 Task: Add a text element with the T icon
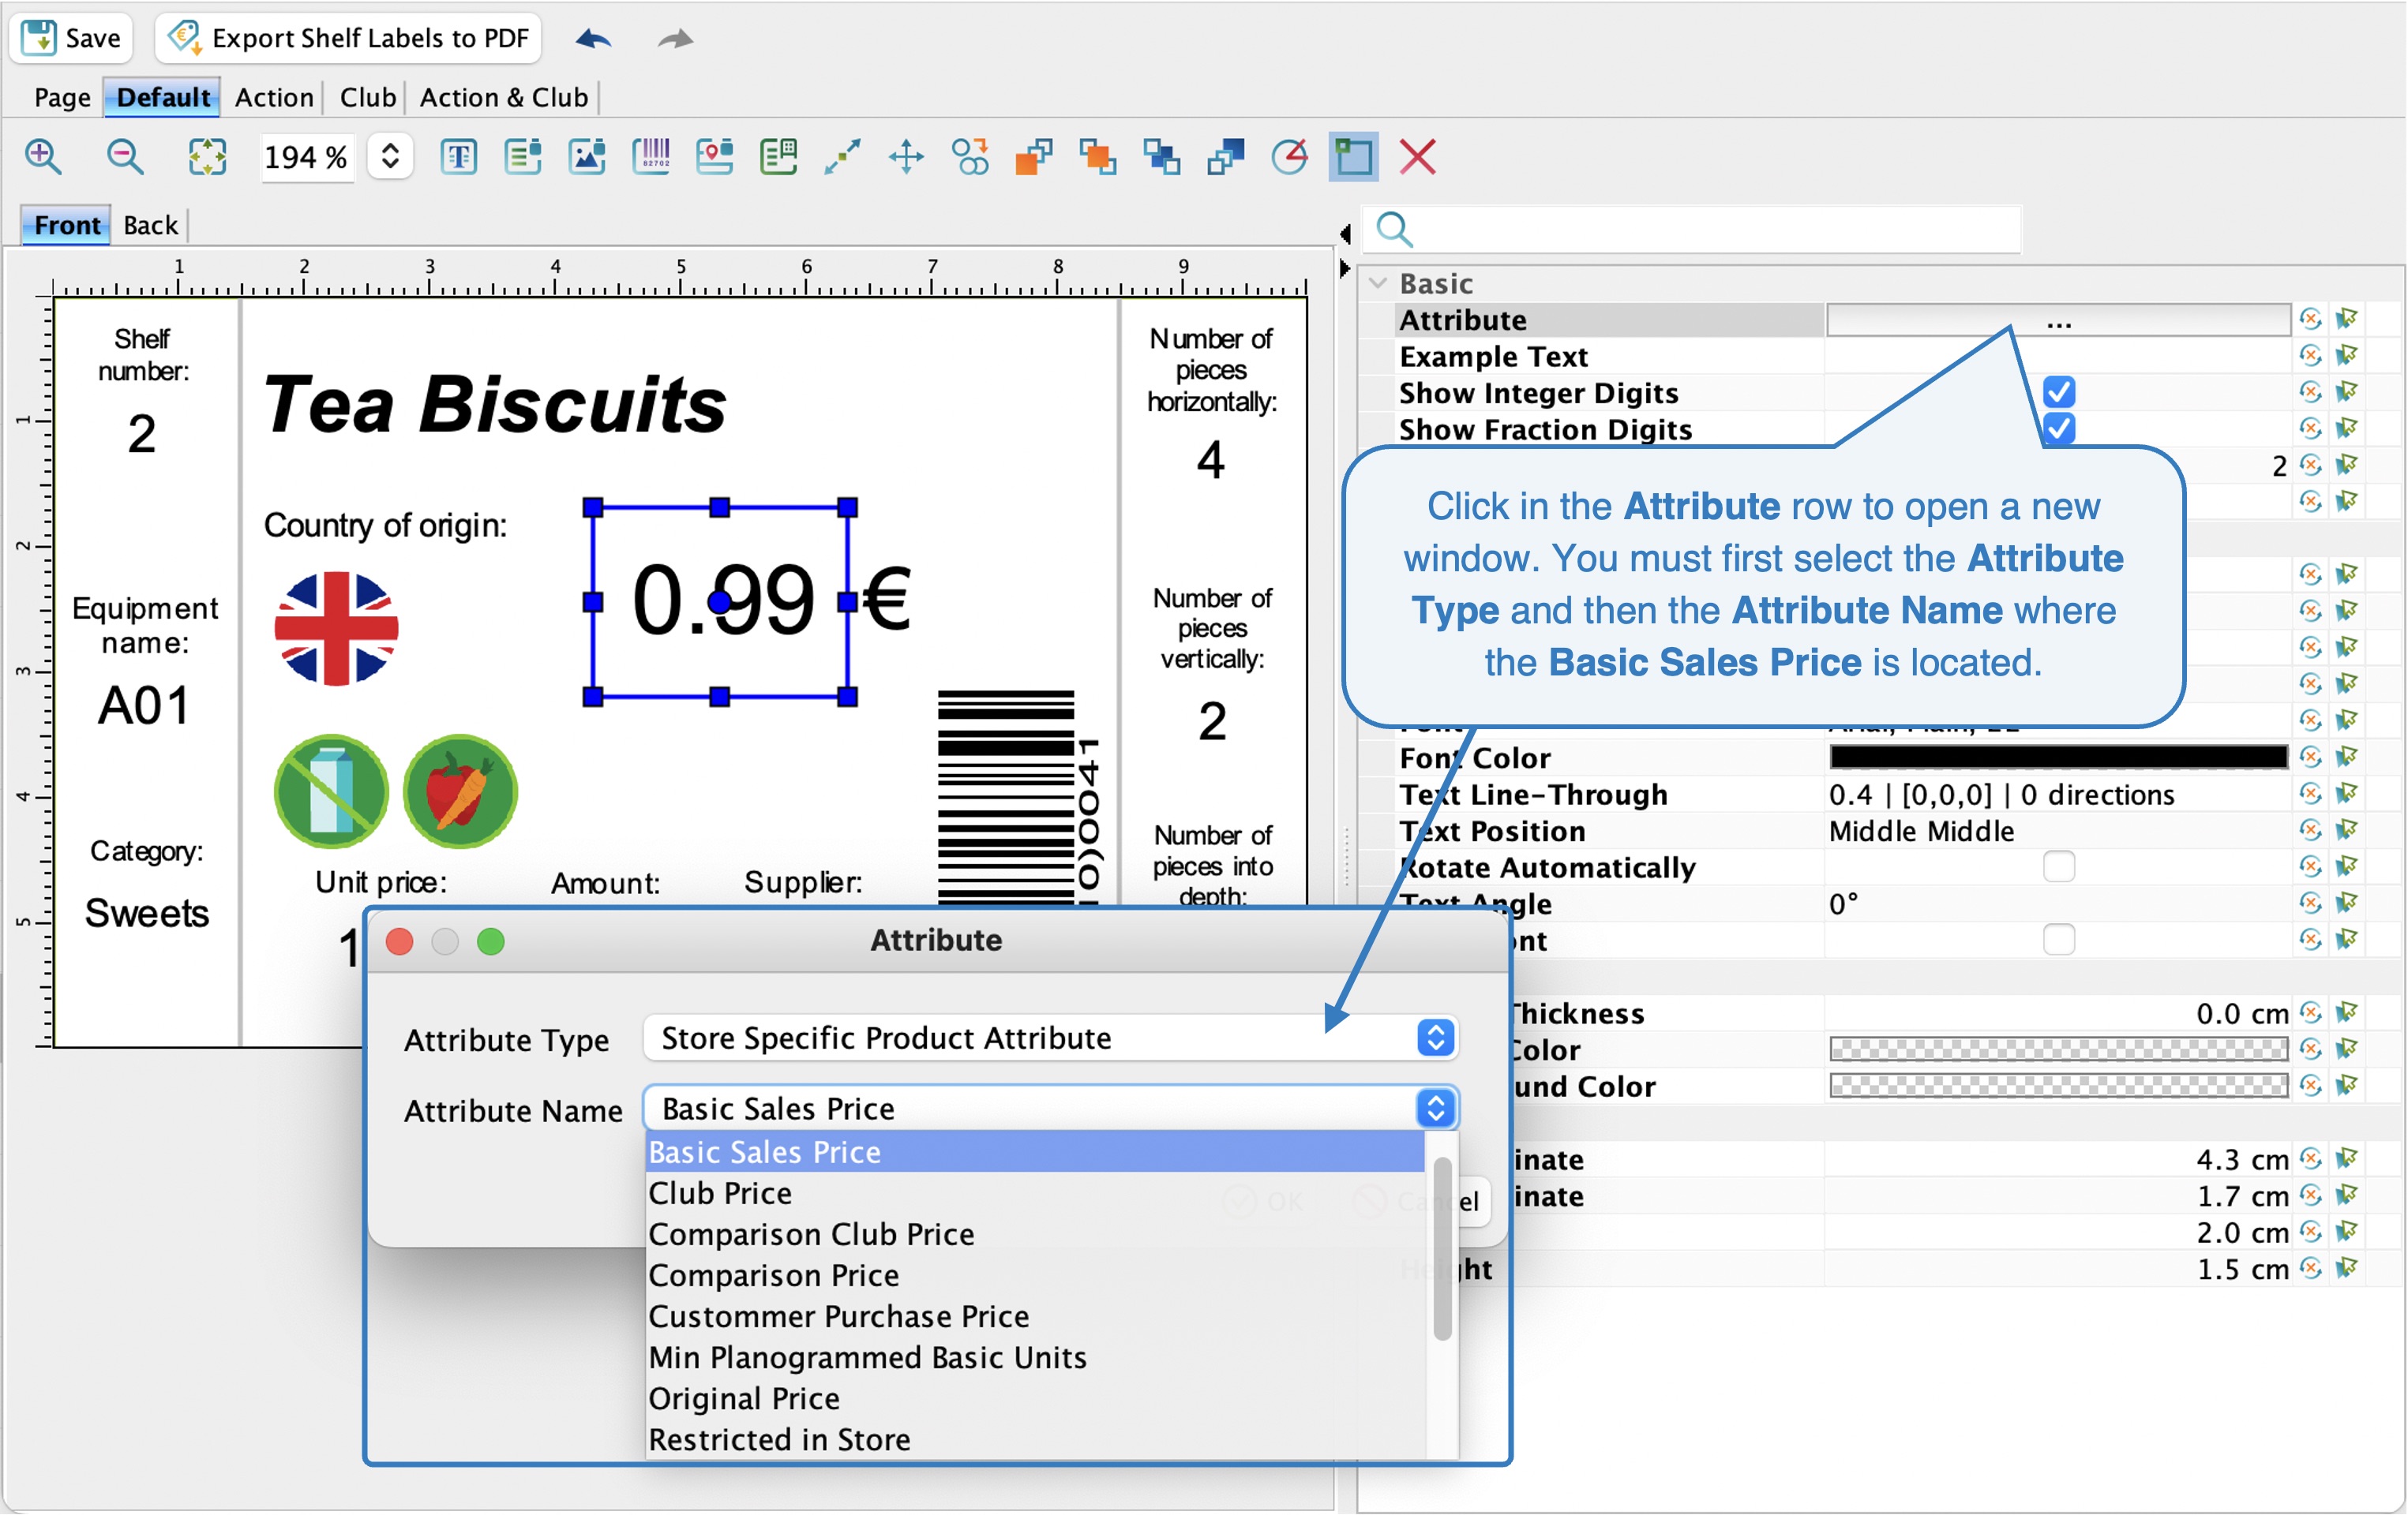[x=458, y=157]
